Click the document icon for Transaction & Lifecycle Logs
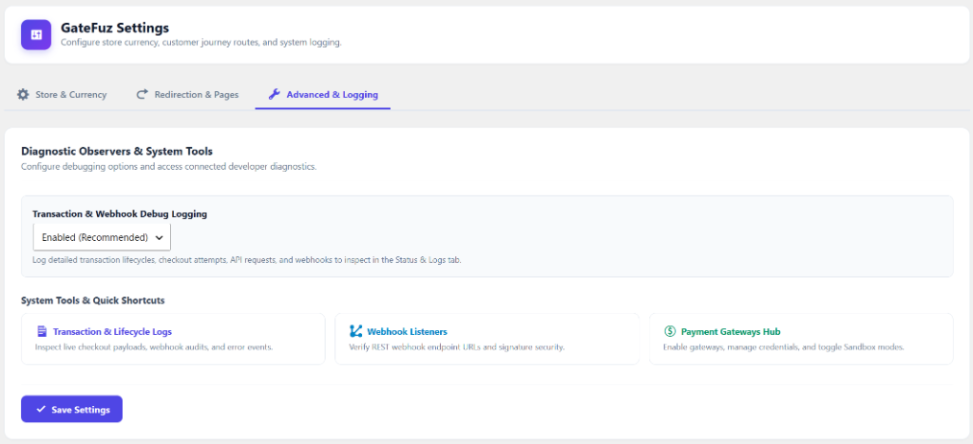This screenshot has height=444, width=973. click(42, 331)
